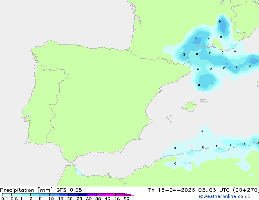Image resolution: width=259 pixels, height=200 pixels.
Task: Select the 15–20 mm legend color swatch
Action: (x=64, y=195)
